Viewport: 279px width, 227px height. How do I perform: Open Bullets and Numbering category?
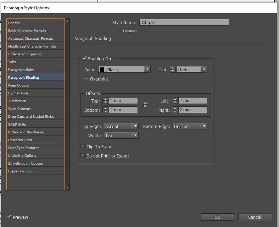(x=35, y=132)
